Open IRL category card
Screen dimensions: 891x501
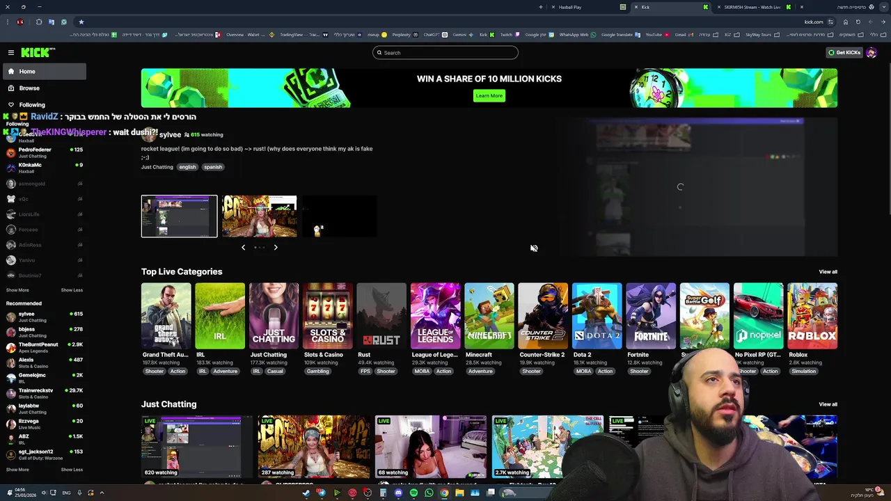[220, 316]
